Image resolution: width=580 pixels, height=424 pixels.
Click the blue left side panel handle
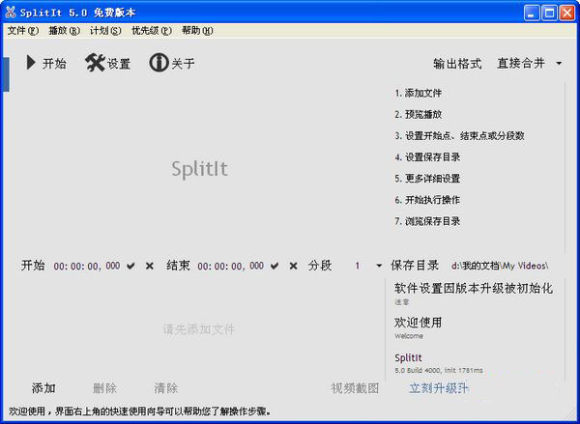pyautogui.click(x=7, y=74)
